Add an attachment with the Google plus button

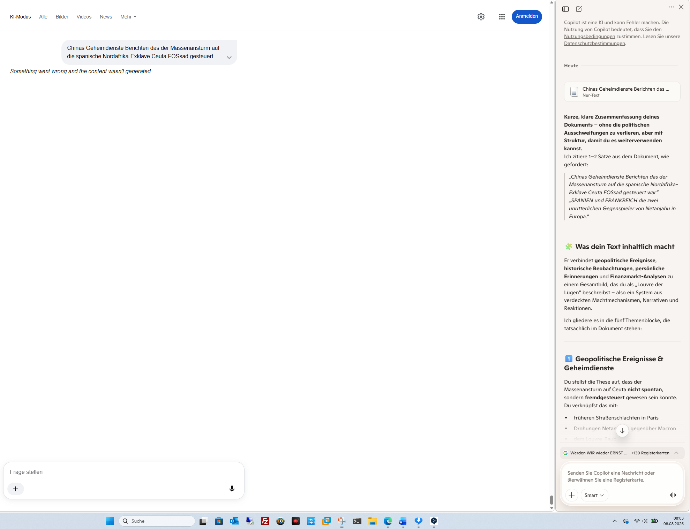[x=16, y=489]
